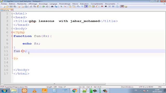Zoom in using toolbar Zoom In icon
166x93 pixels.
(x=61, y=6)
